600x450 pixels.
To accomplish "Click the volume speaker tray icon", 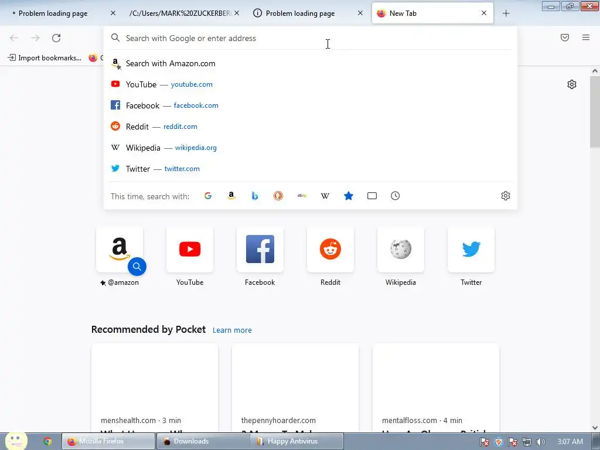I will pos(541,442).
